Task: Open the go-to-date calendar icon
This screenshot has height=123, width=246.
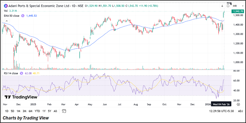Action: point(64,111)
